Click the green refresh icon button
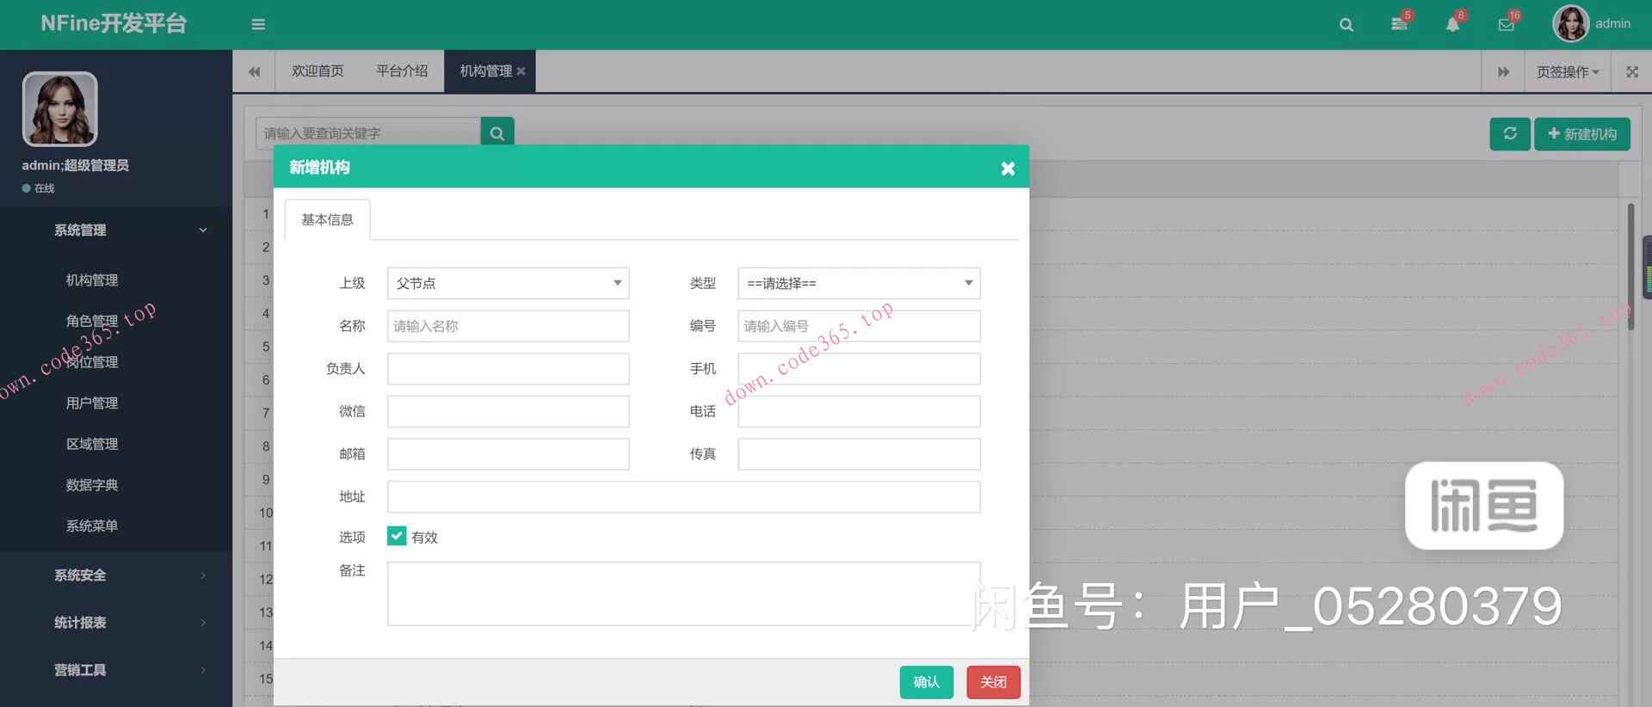Image resolution: width=1652 pixels, height=707 pixels. [x=1510, y=134]
